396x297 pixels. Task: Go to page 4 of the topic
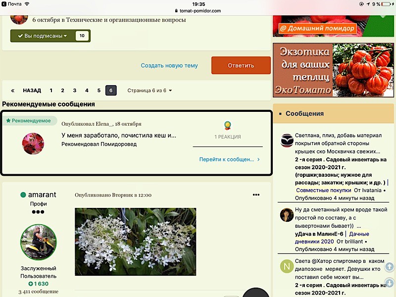click(x=87, y=91)
